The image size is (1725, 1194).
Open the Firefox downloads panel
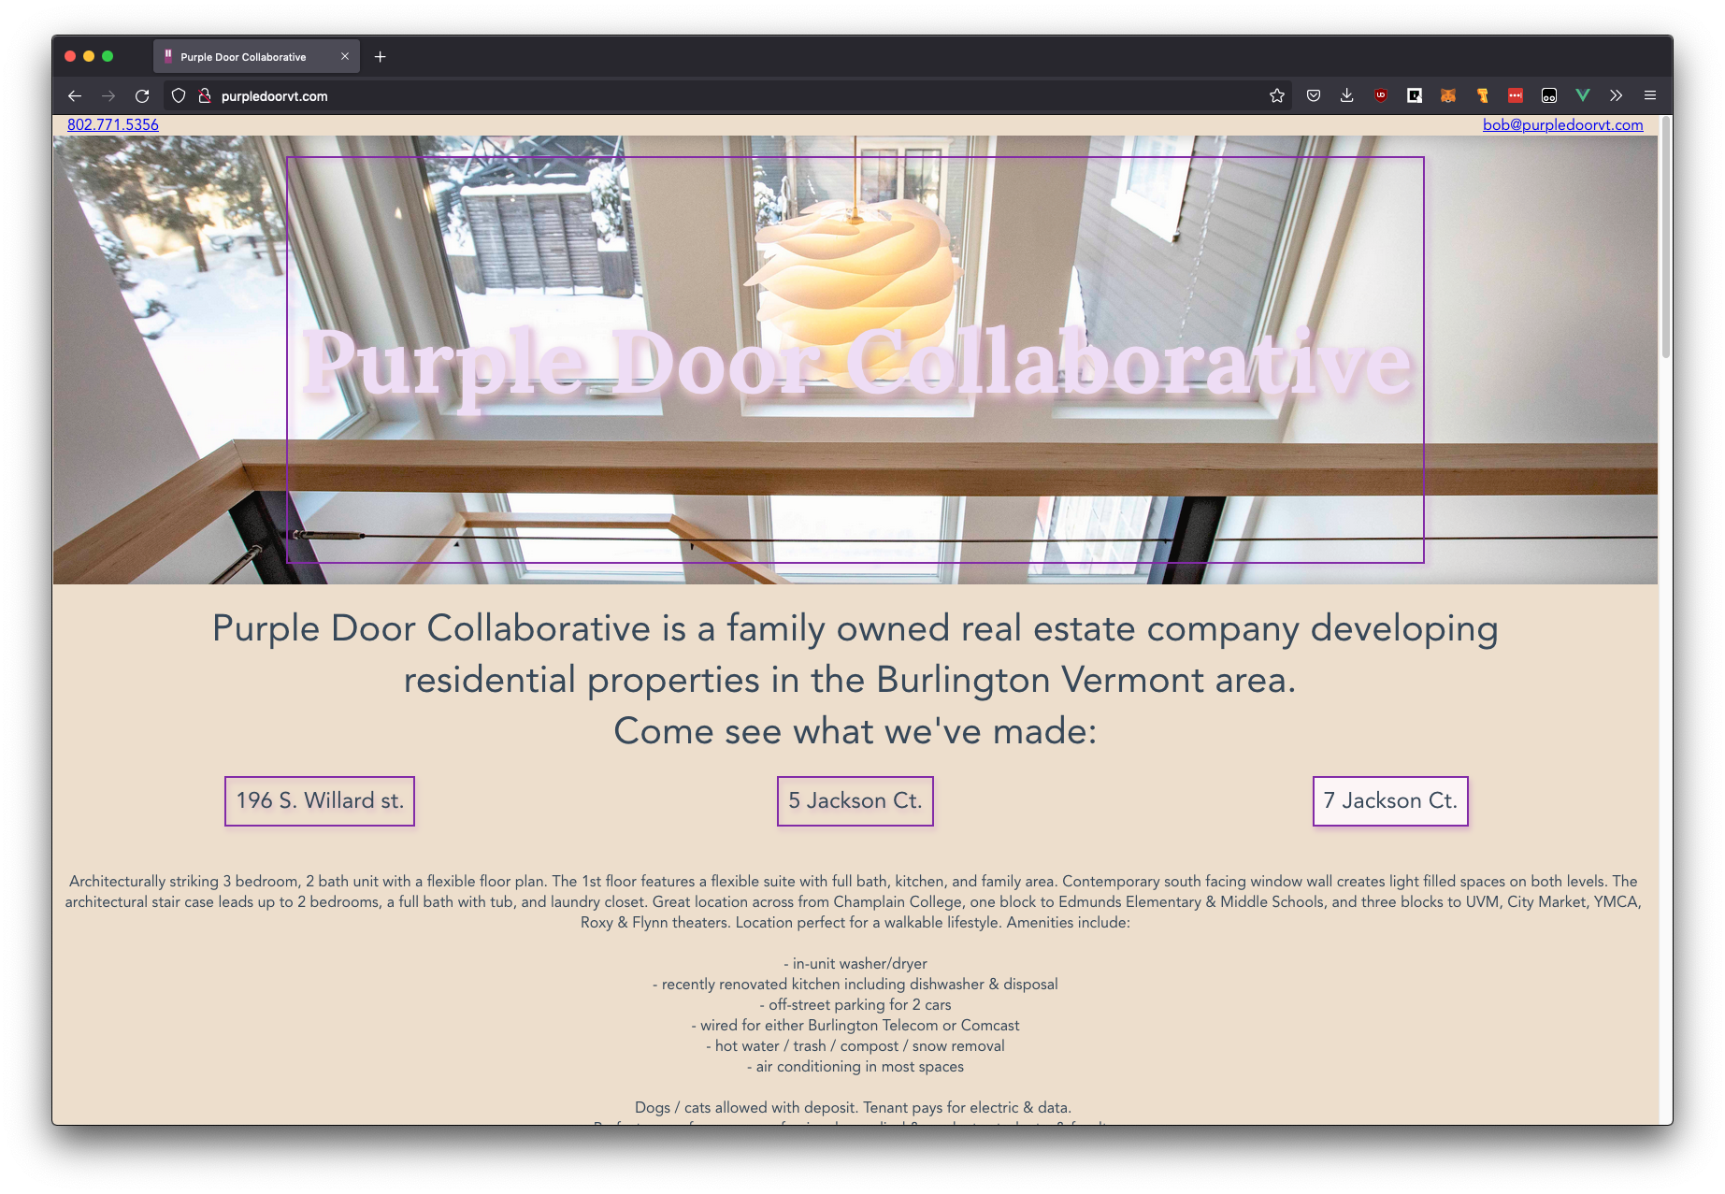point(1347,95)
